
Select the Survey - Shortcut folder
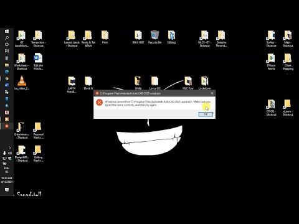[x=271, y=39]
